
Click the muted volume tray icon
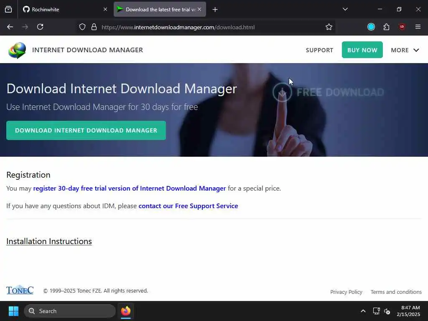point(387,311)
